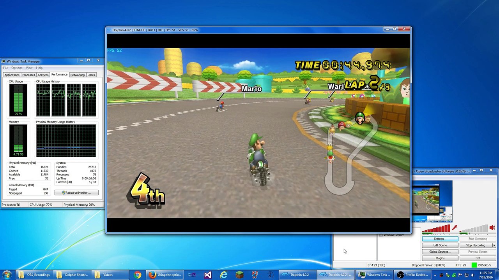This screenshot has width=499, height=280.
Task: Expand the Stop Recording dropdown arrow
Action: (494, 245)
